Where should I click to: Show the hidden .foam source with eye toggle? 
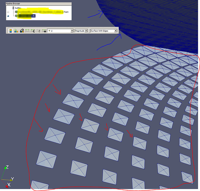click(8, 12)
